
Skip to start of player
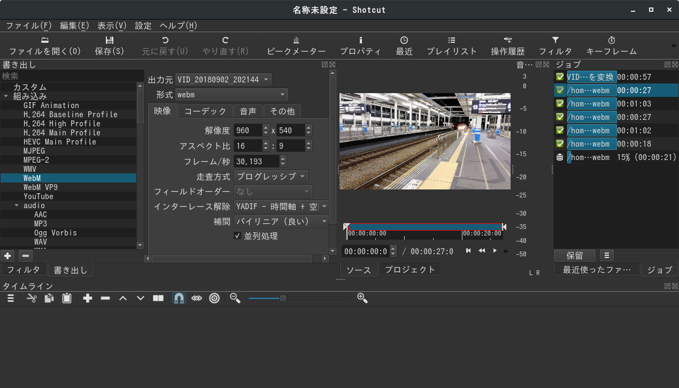pyautogui.click(x=468, y=250)
